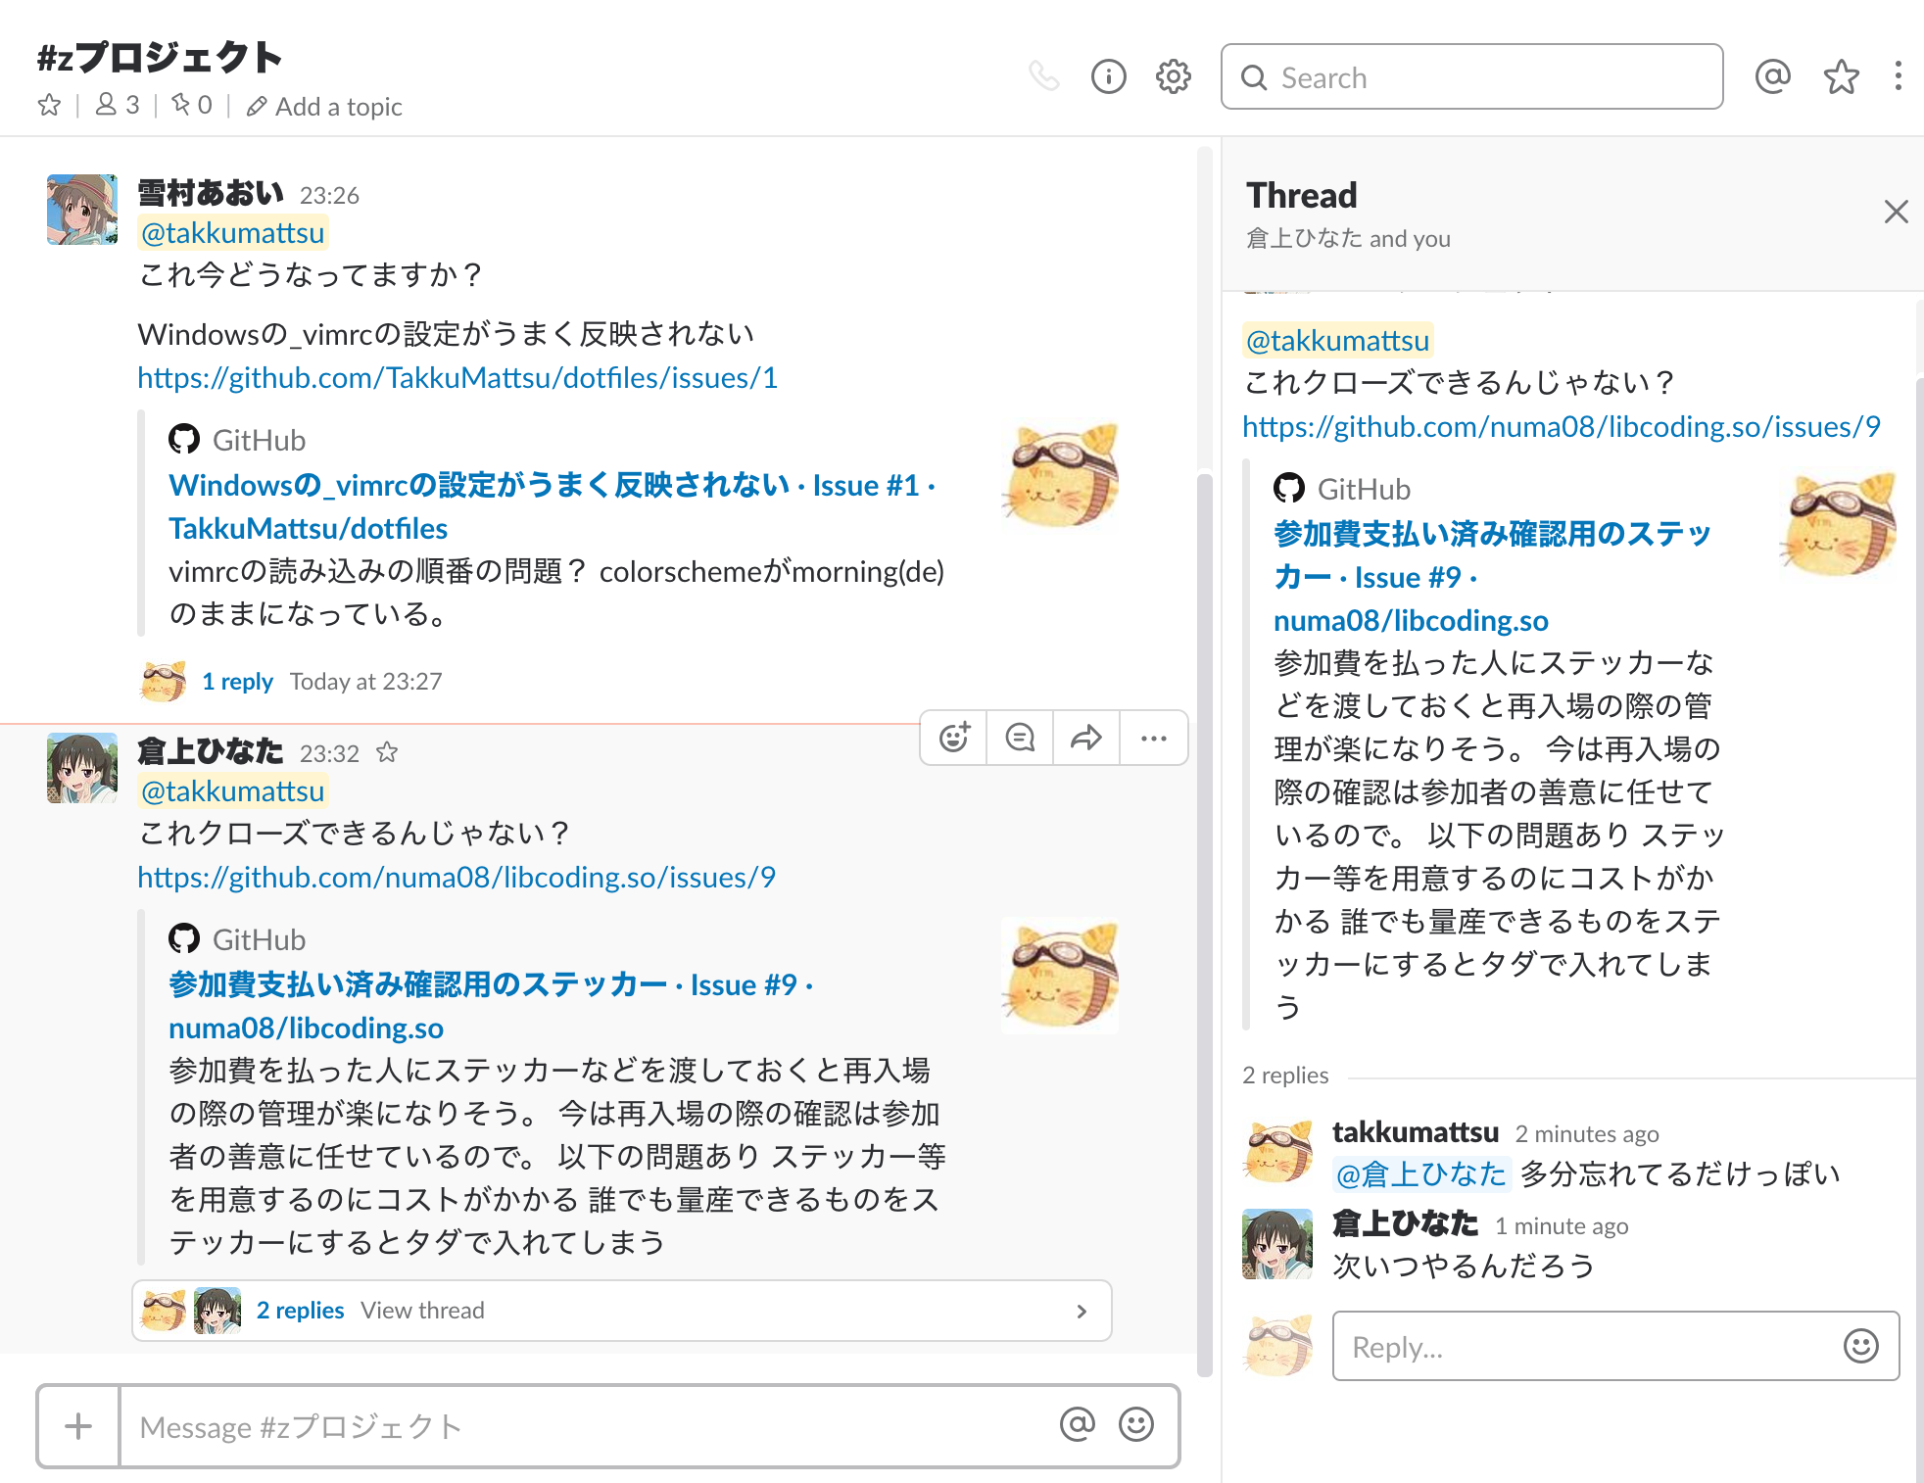Show mentions and reactions @ icon

point(1772,76)
